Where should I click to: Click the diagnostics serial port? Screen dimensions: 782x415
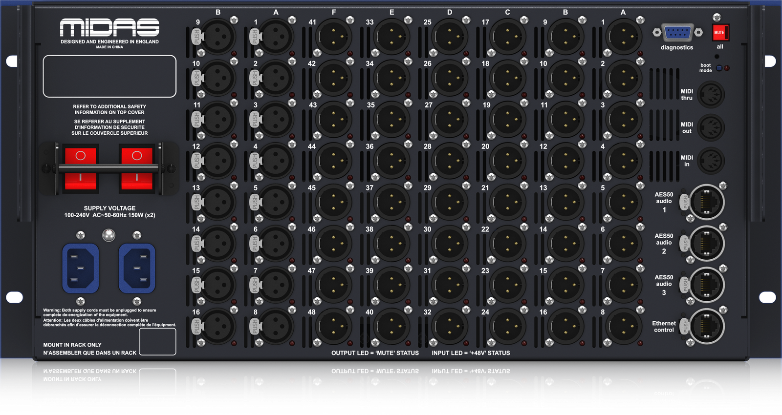click(x=678, y=33)
